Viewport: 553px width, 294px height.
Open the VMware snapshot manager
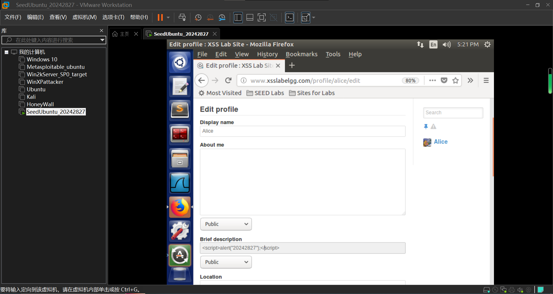(222, 18)
